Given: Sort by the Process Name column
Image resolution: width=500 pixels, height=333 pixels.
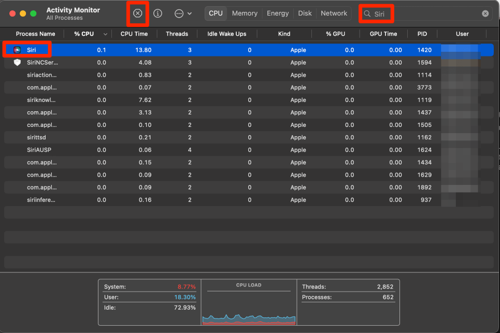Looking at the screenshot, I should (35, 34).
